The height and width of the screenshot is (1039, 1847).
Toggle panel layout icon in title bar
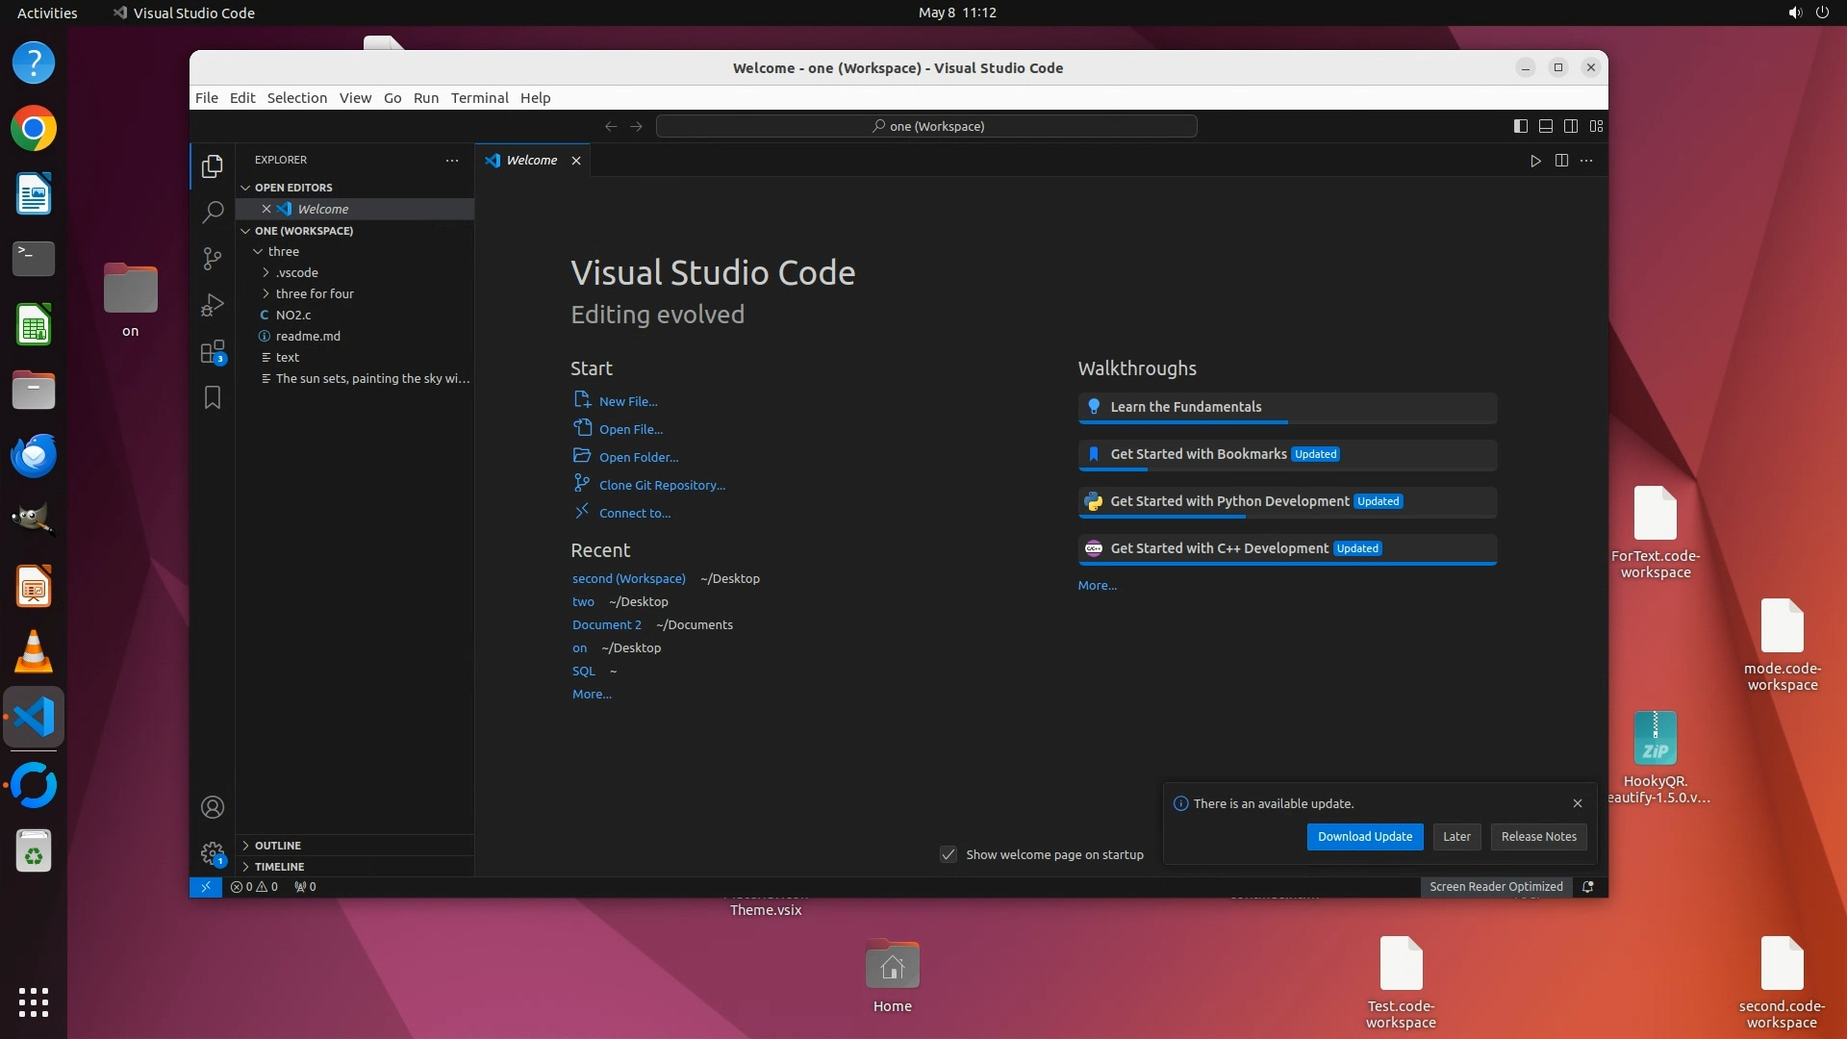[1546, 126]
